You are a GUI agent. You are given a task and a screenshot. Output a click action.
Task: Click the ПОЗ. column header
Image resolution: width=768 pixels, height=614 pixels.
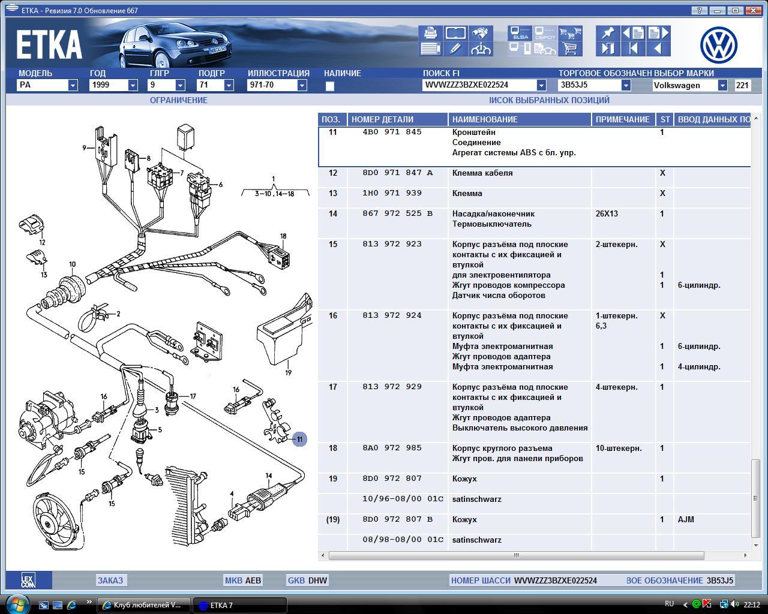(x=332, y=119)
